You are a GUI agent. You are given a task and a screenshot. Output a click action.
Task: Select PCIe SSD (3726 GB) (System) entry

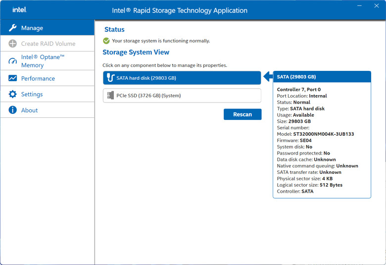182,96
